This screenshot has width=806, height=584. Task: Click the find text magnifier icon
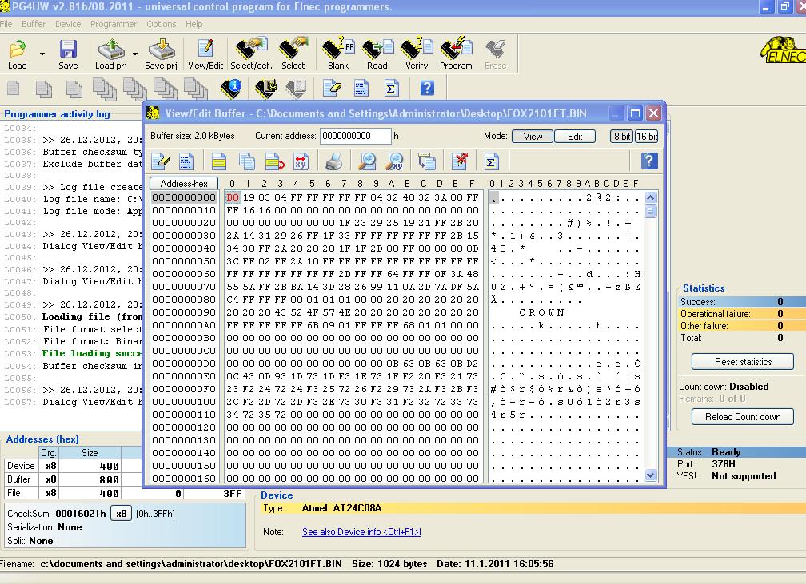pos(367,161)
